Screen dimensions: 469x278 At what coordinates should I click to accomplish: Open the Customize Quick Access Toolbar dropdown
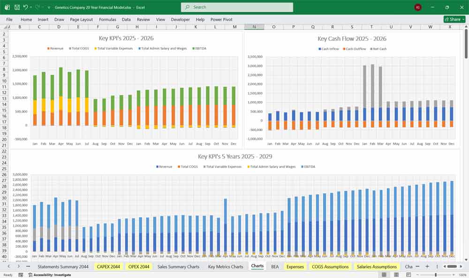48,7
